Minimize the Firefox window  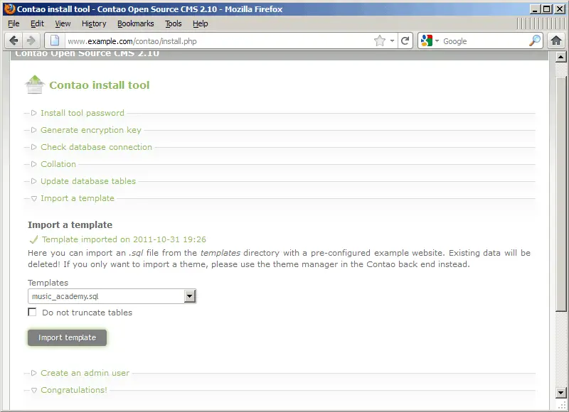(x=534, y=9)
